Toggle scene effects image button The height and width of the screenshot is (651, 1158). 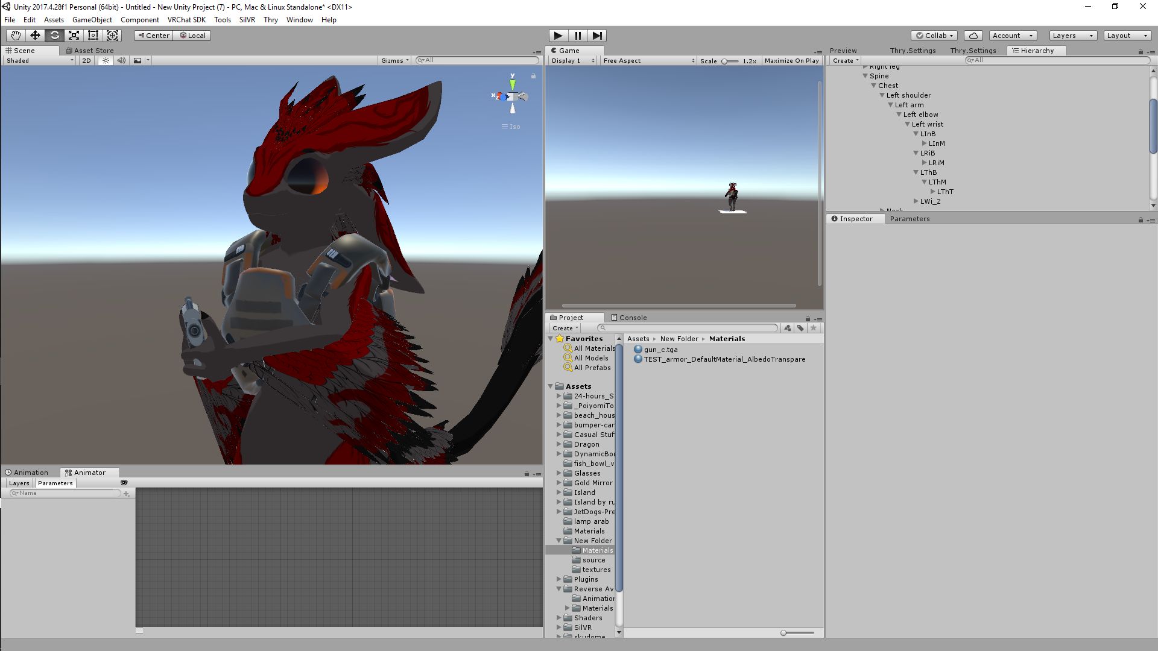tap(138, 60)
